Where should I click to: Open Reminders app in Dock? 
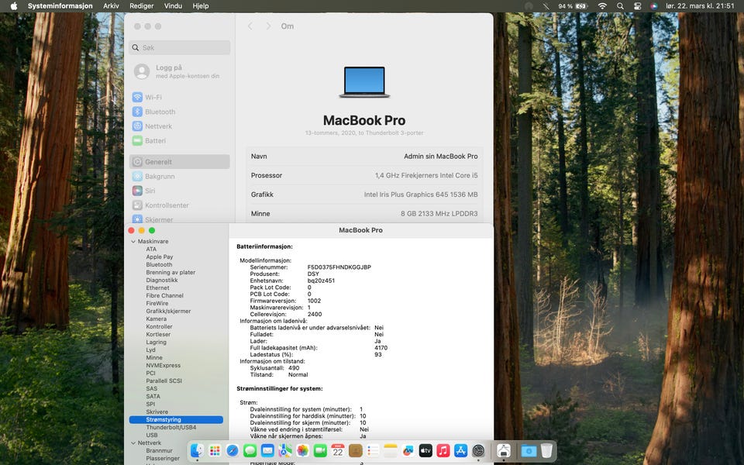click(x=373, y=450)
